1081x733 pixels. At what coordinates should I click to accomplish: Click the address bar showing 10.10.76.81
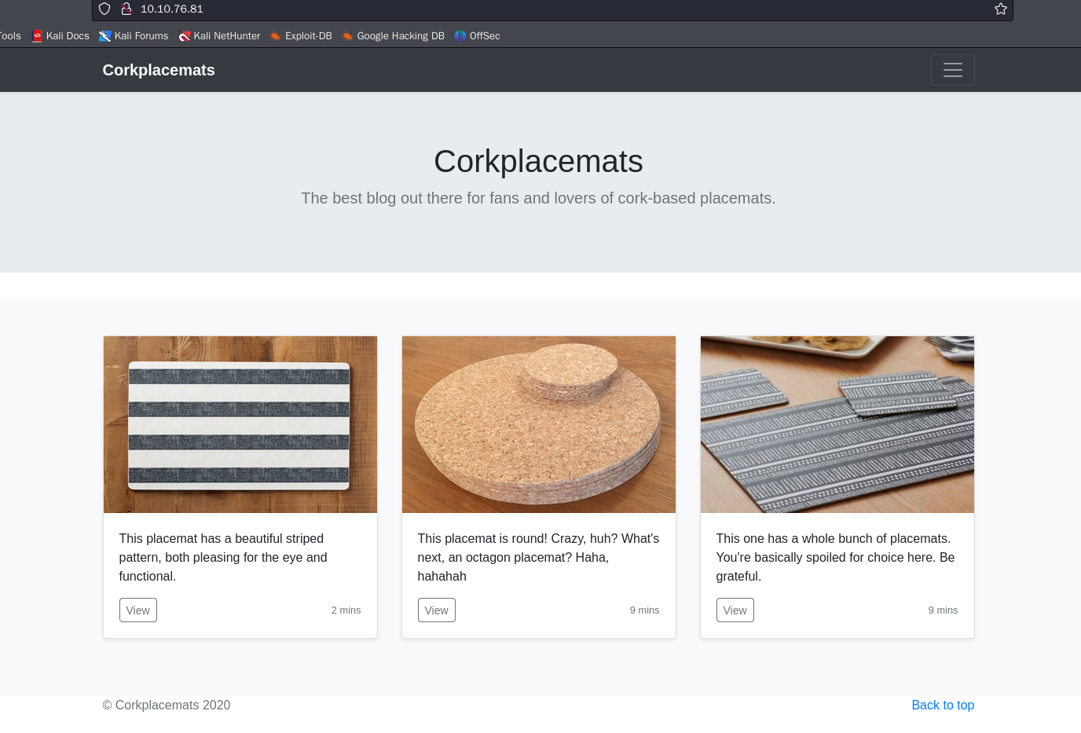[550, 9]
